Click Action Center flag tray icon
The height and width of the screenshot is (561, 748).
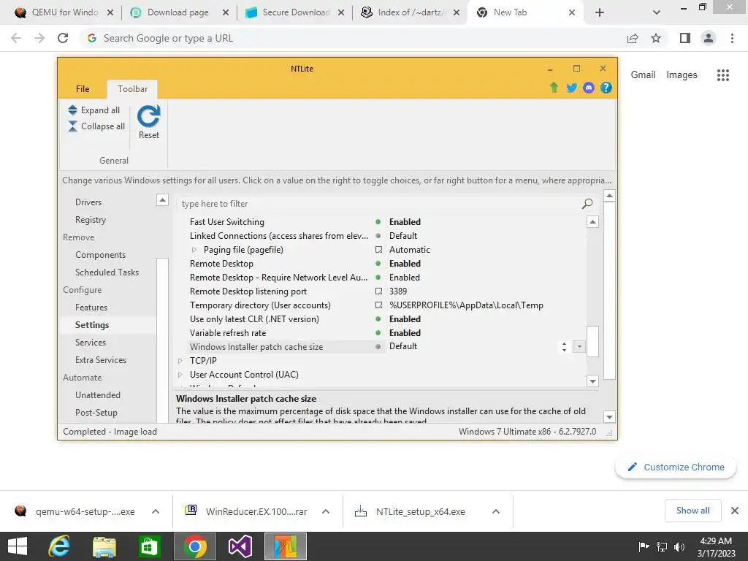pyautogui.click(x=644, y=546)
